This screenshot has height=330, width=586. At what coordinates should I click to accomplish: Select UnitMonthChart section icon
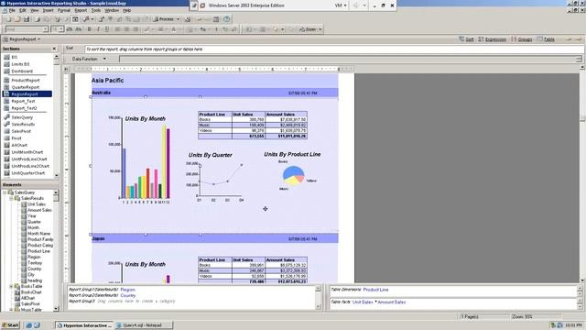(x=6, y=152)
